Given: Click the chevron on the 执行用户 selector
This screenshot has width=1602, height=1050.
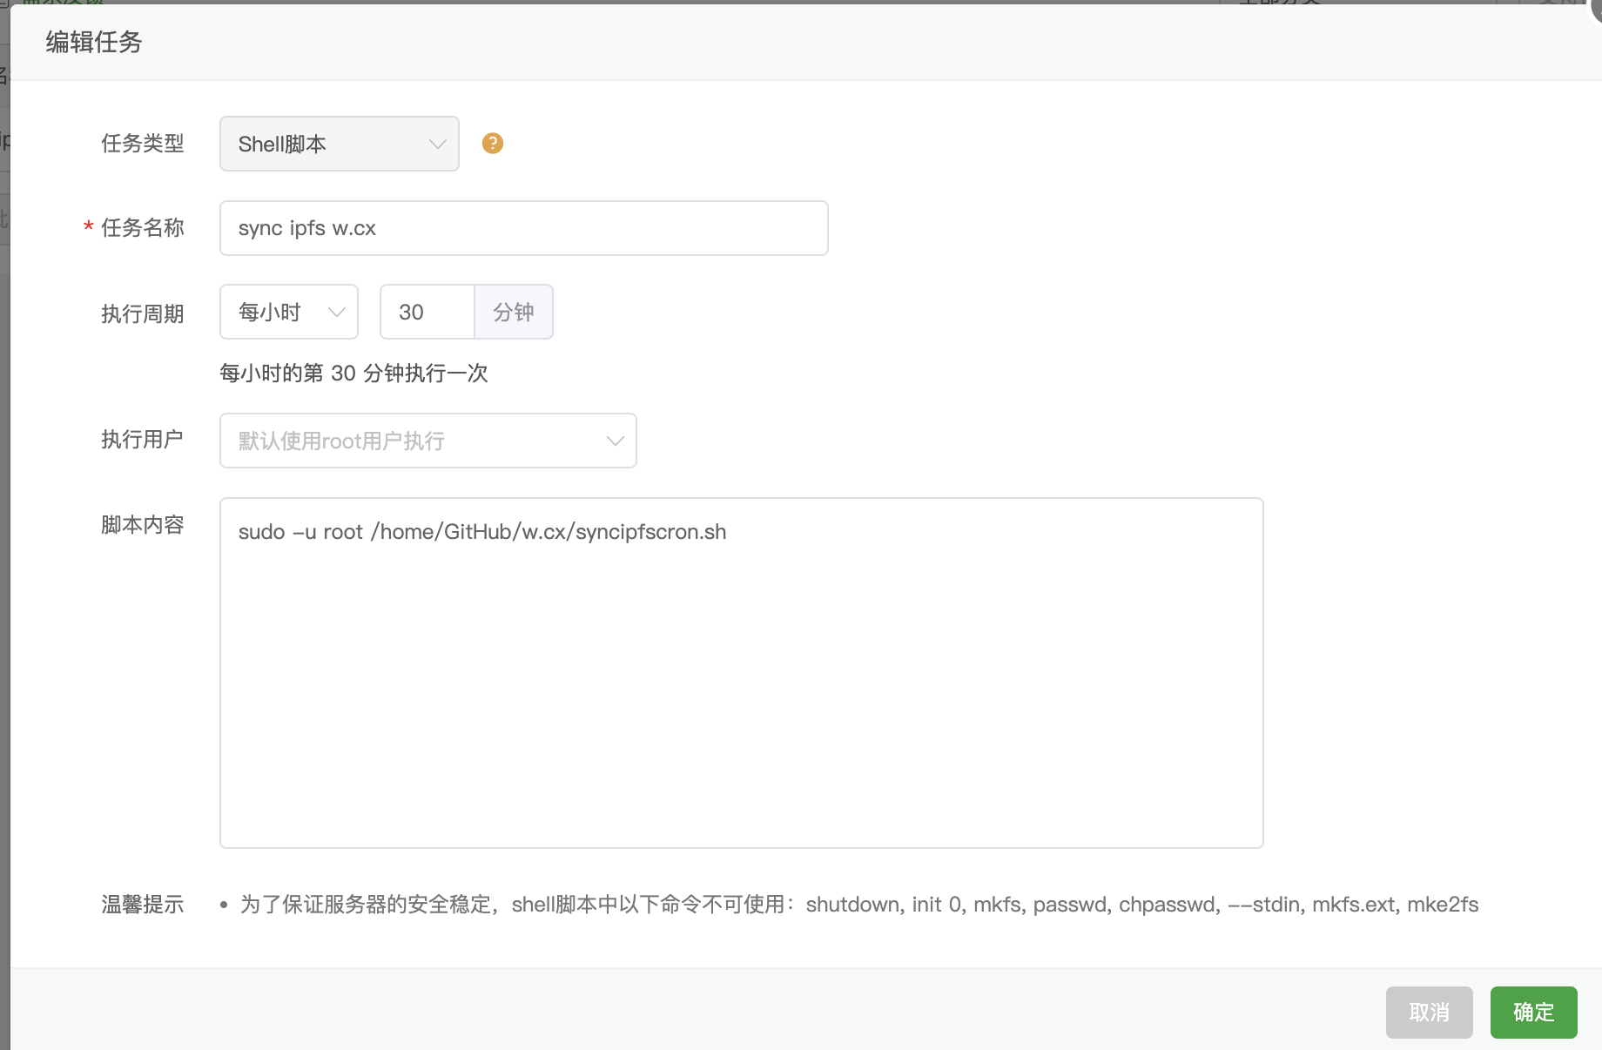Looking at the screenshot, I should click(x=614, y=441).
